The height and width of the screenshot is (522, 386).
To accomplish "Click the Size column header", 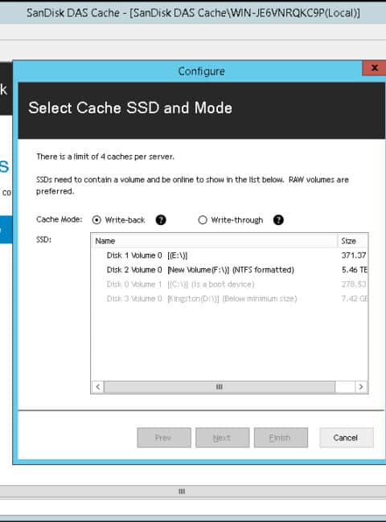I will coord(353,241).
